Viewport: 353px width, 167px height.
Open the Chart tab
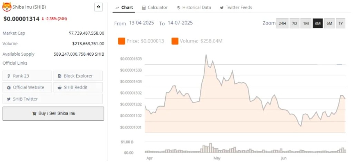124,8
